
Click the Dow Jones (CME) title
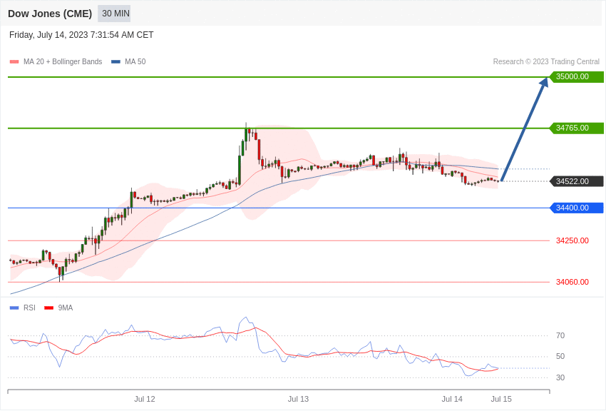(x=50, y=14)
